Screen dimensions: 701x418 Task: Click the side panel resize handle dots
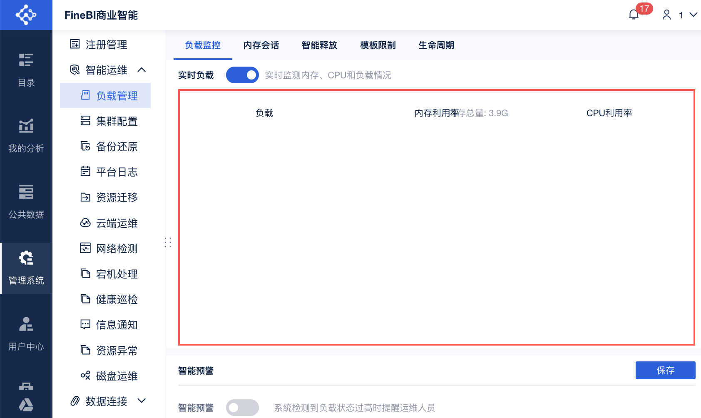click(168, 242)
